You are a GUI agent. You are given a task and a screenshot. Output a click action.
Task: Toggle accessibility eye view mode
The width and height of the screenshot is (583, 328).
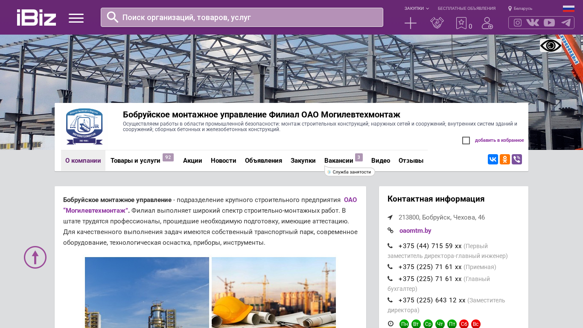point(551,45)
